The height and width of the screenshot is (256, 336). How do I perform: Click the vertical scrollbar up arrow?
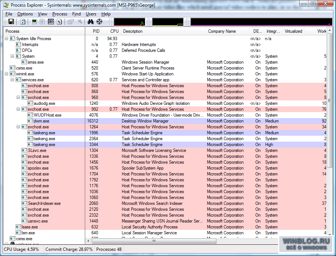click(x=330, y=30)
